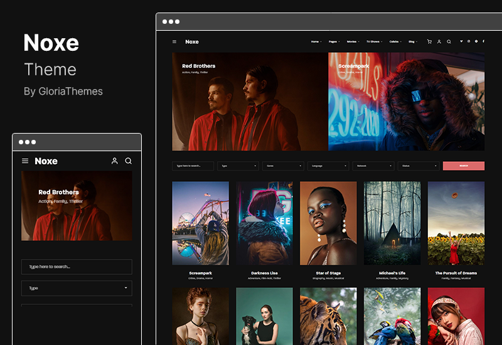Open the Instagram social icon in desktop header
This screenshot has width=502, height=345.
469,41
